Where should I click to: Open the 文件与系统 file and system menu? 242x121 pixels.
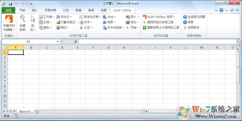pyautogui.click(x=114, y=28)
